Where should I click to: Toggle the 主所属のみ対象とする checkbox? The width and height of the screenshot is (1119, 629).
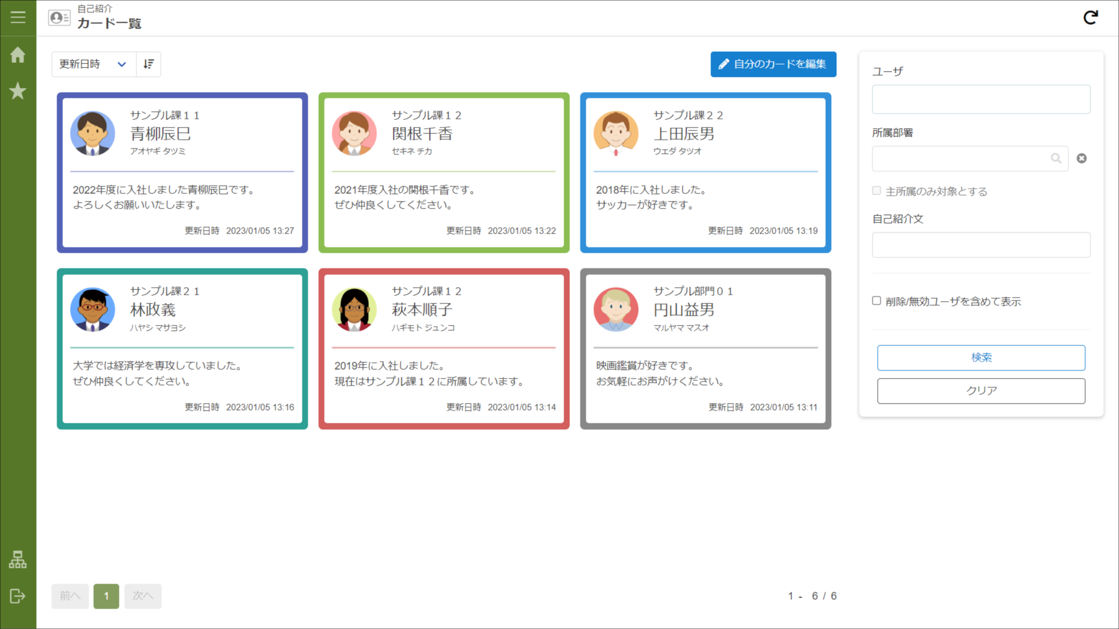[876, 190]
